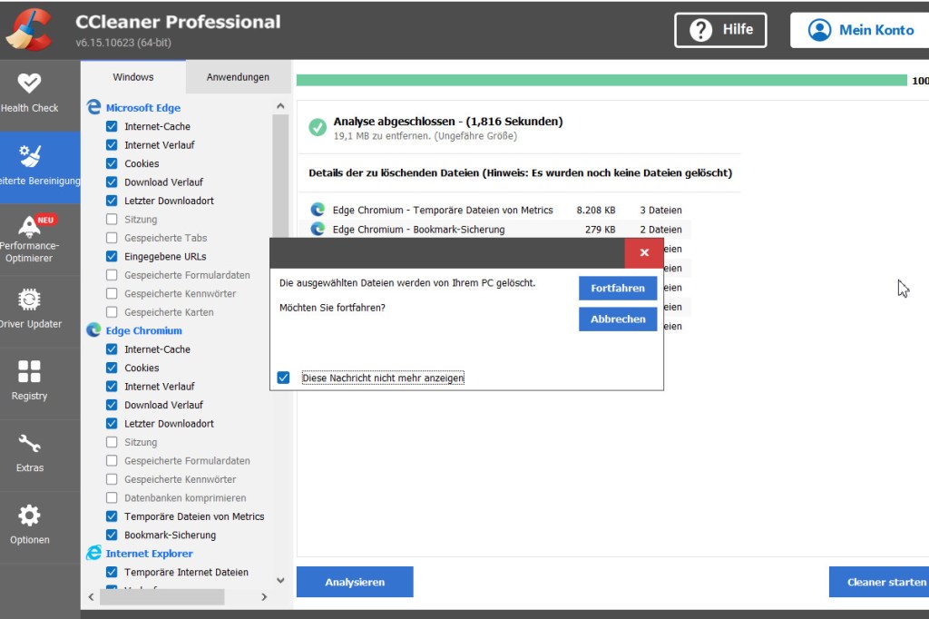Click the green analysis progress bar

click(x=601, y=81)
